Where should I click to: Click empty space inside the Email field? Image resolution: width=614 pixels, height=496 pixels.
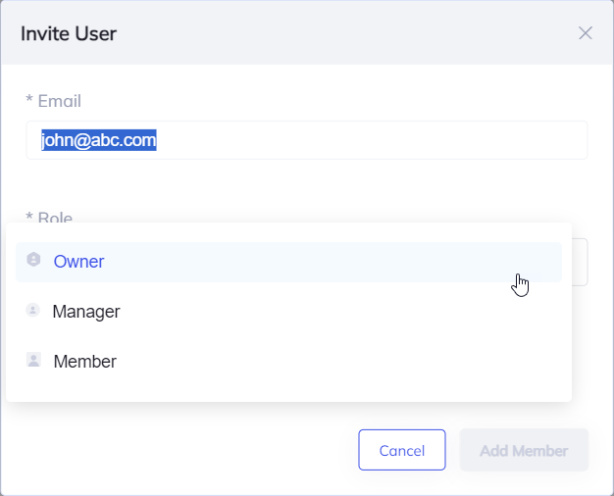[392, 140]
